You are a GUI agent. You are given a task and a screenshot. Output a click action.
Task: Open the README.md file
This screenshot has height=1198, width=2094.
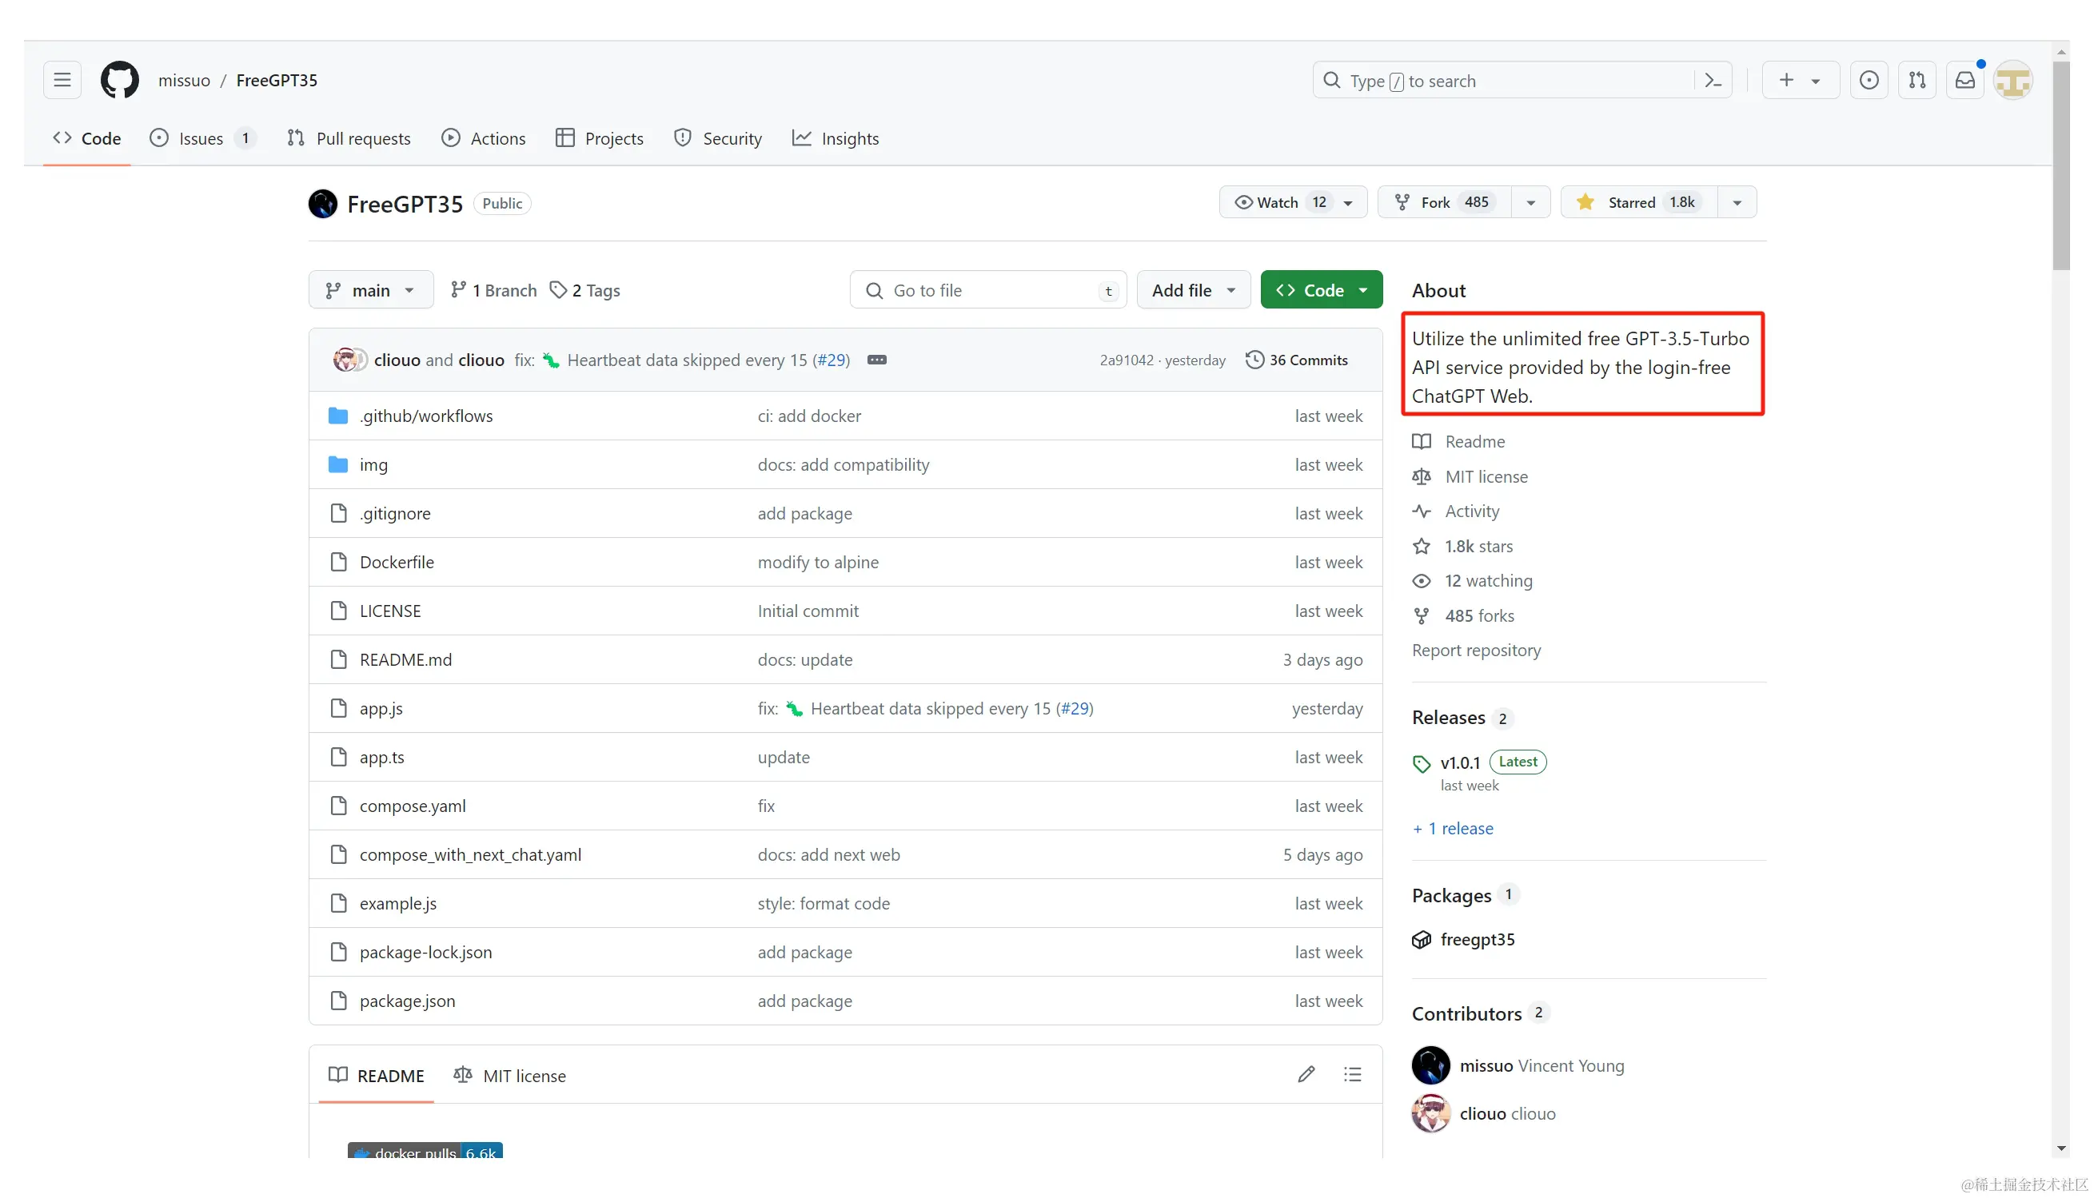pos(406,659)
